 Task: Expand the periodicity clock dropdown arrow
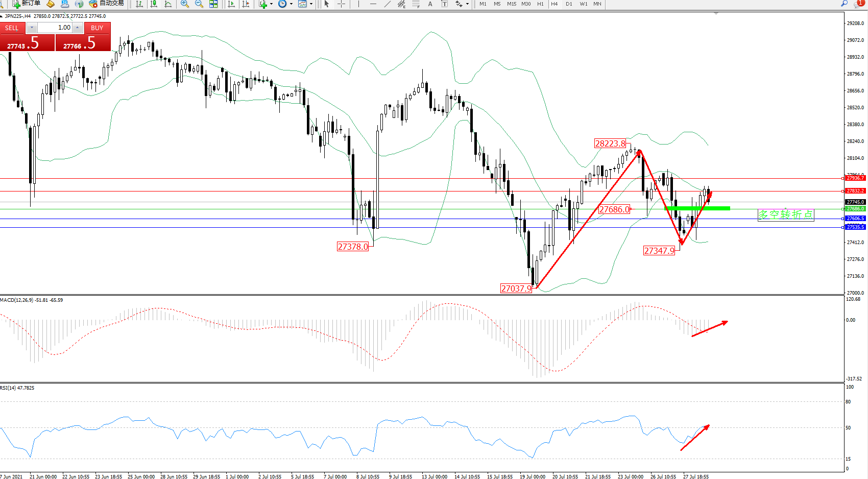(291, 4)
